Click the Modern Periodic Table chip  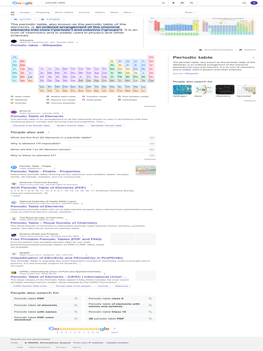pos(70,125)
